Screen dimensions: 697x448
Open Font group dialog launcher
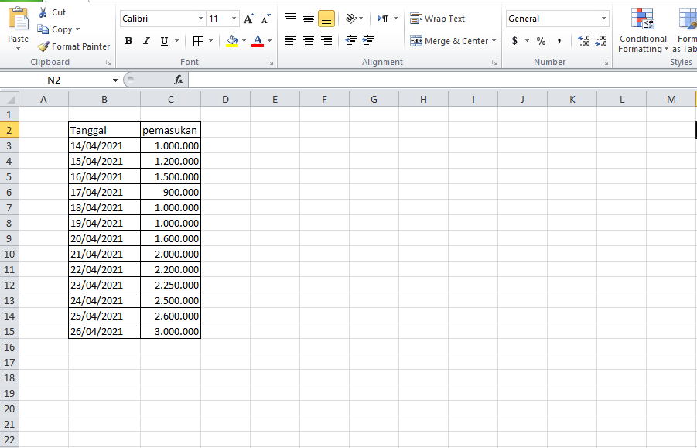click(x=270, y=63)
